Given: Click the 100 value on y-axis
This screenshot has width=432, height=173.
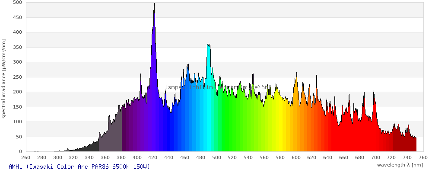Looking at the screenshot, I should (17, 122).
